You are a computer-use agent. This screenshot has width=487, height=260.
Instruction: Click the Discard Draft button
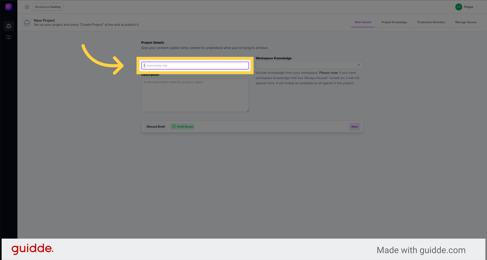(x=156, y=127)
